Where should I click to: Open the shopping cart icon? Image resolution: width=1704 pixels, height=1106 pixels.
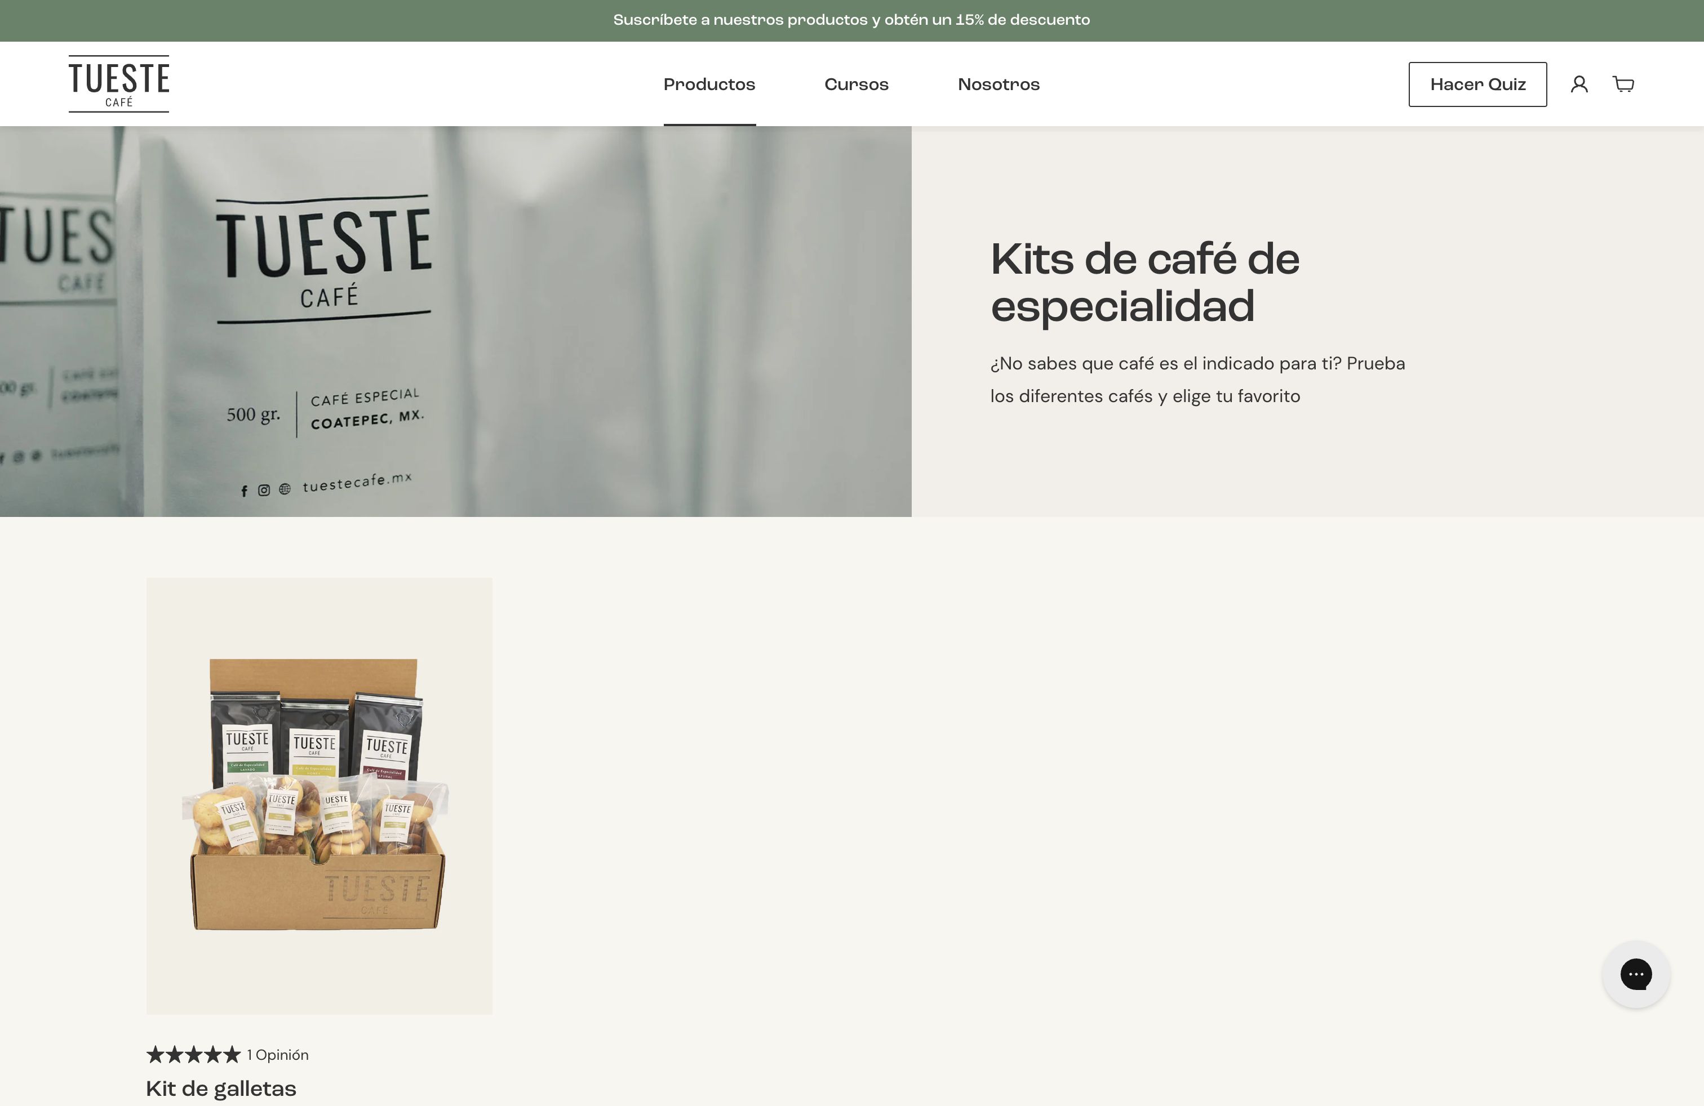(1622, 84)
